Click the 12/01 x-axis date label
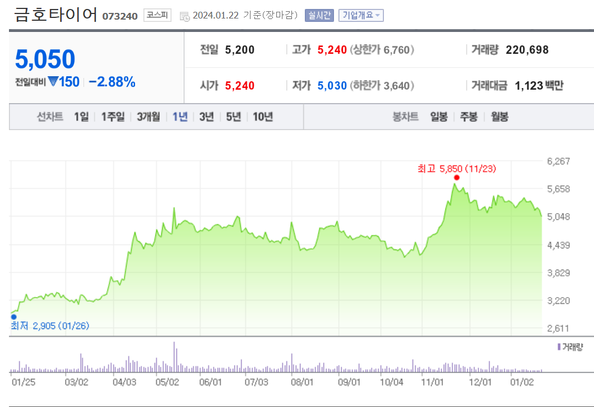The width and height of the screenshot is (594, 407). click(480, 382)
